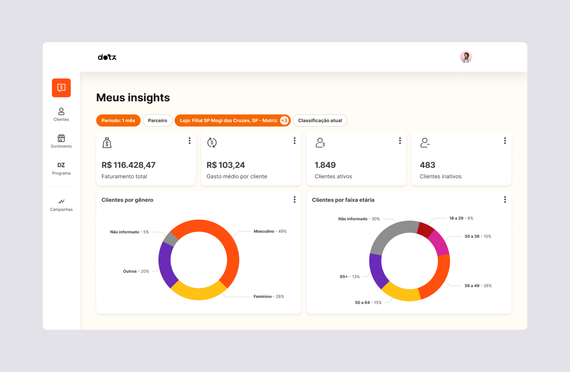Click the Clientes inativos label

[x=440, y=176]
